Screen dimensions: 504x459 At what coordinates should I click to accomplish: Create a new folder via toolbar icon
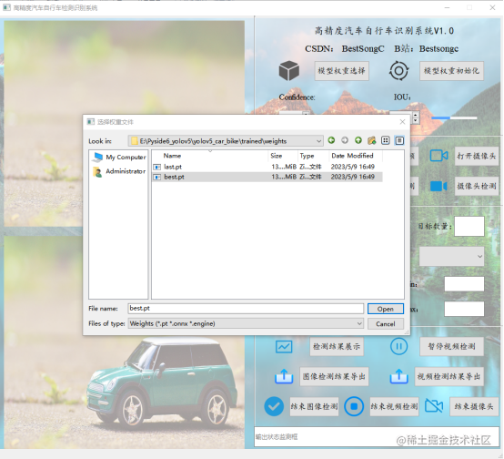coord(372,140)
